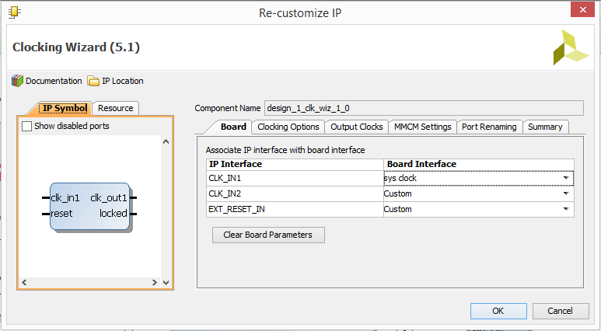This screenshot has height=331, width=601.
Task: Select the CLK_IN2 interface cell
Action: point(295,193)
